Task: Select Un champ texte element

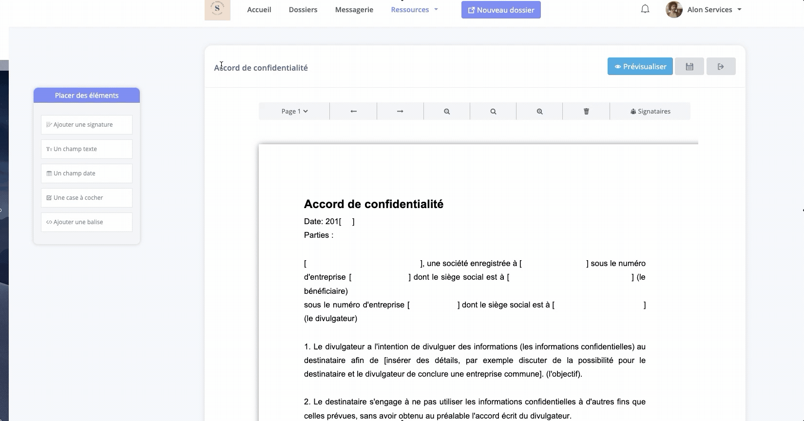Action: click(x=87, y=149)
